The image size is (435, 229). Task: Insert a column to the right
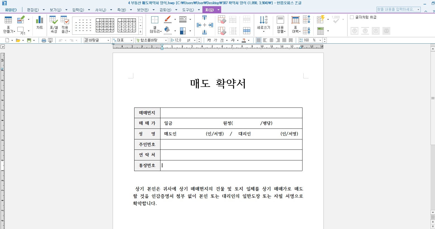click(x=211, y=25)
